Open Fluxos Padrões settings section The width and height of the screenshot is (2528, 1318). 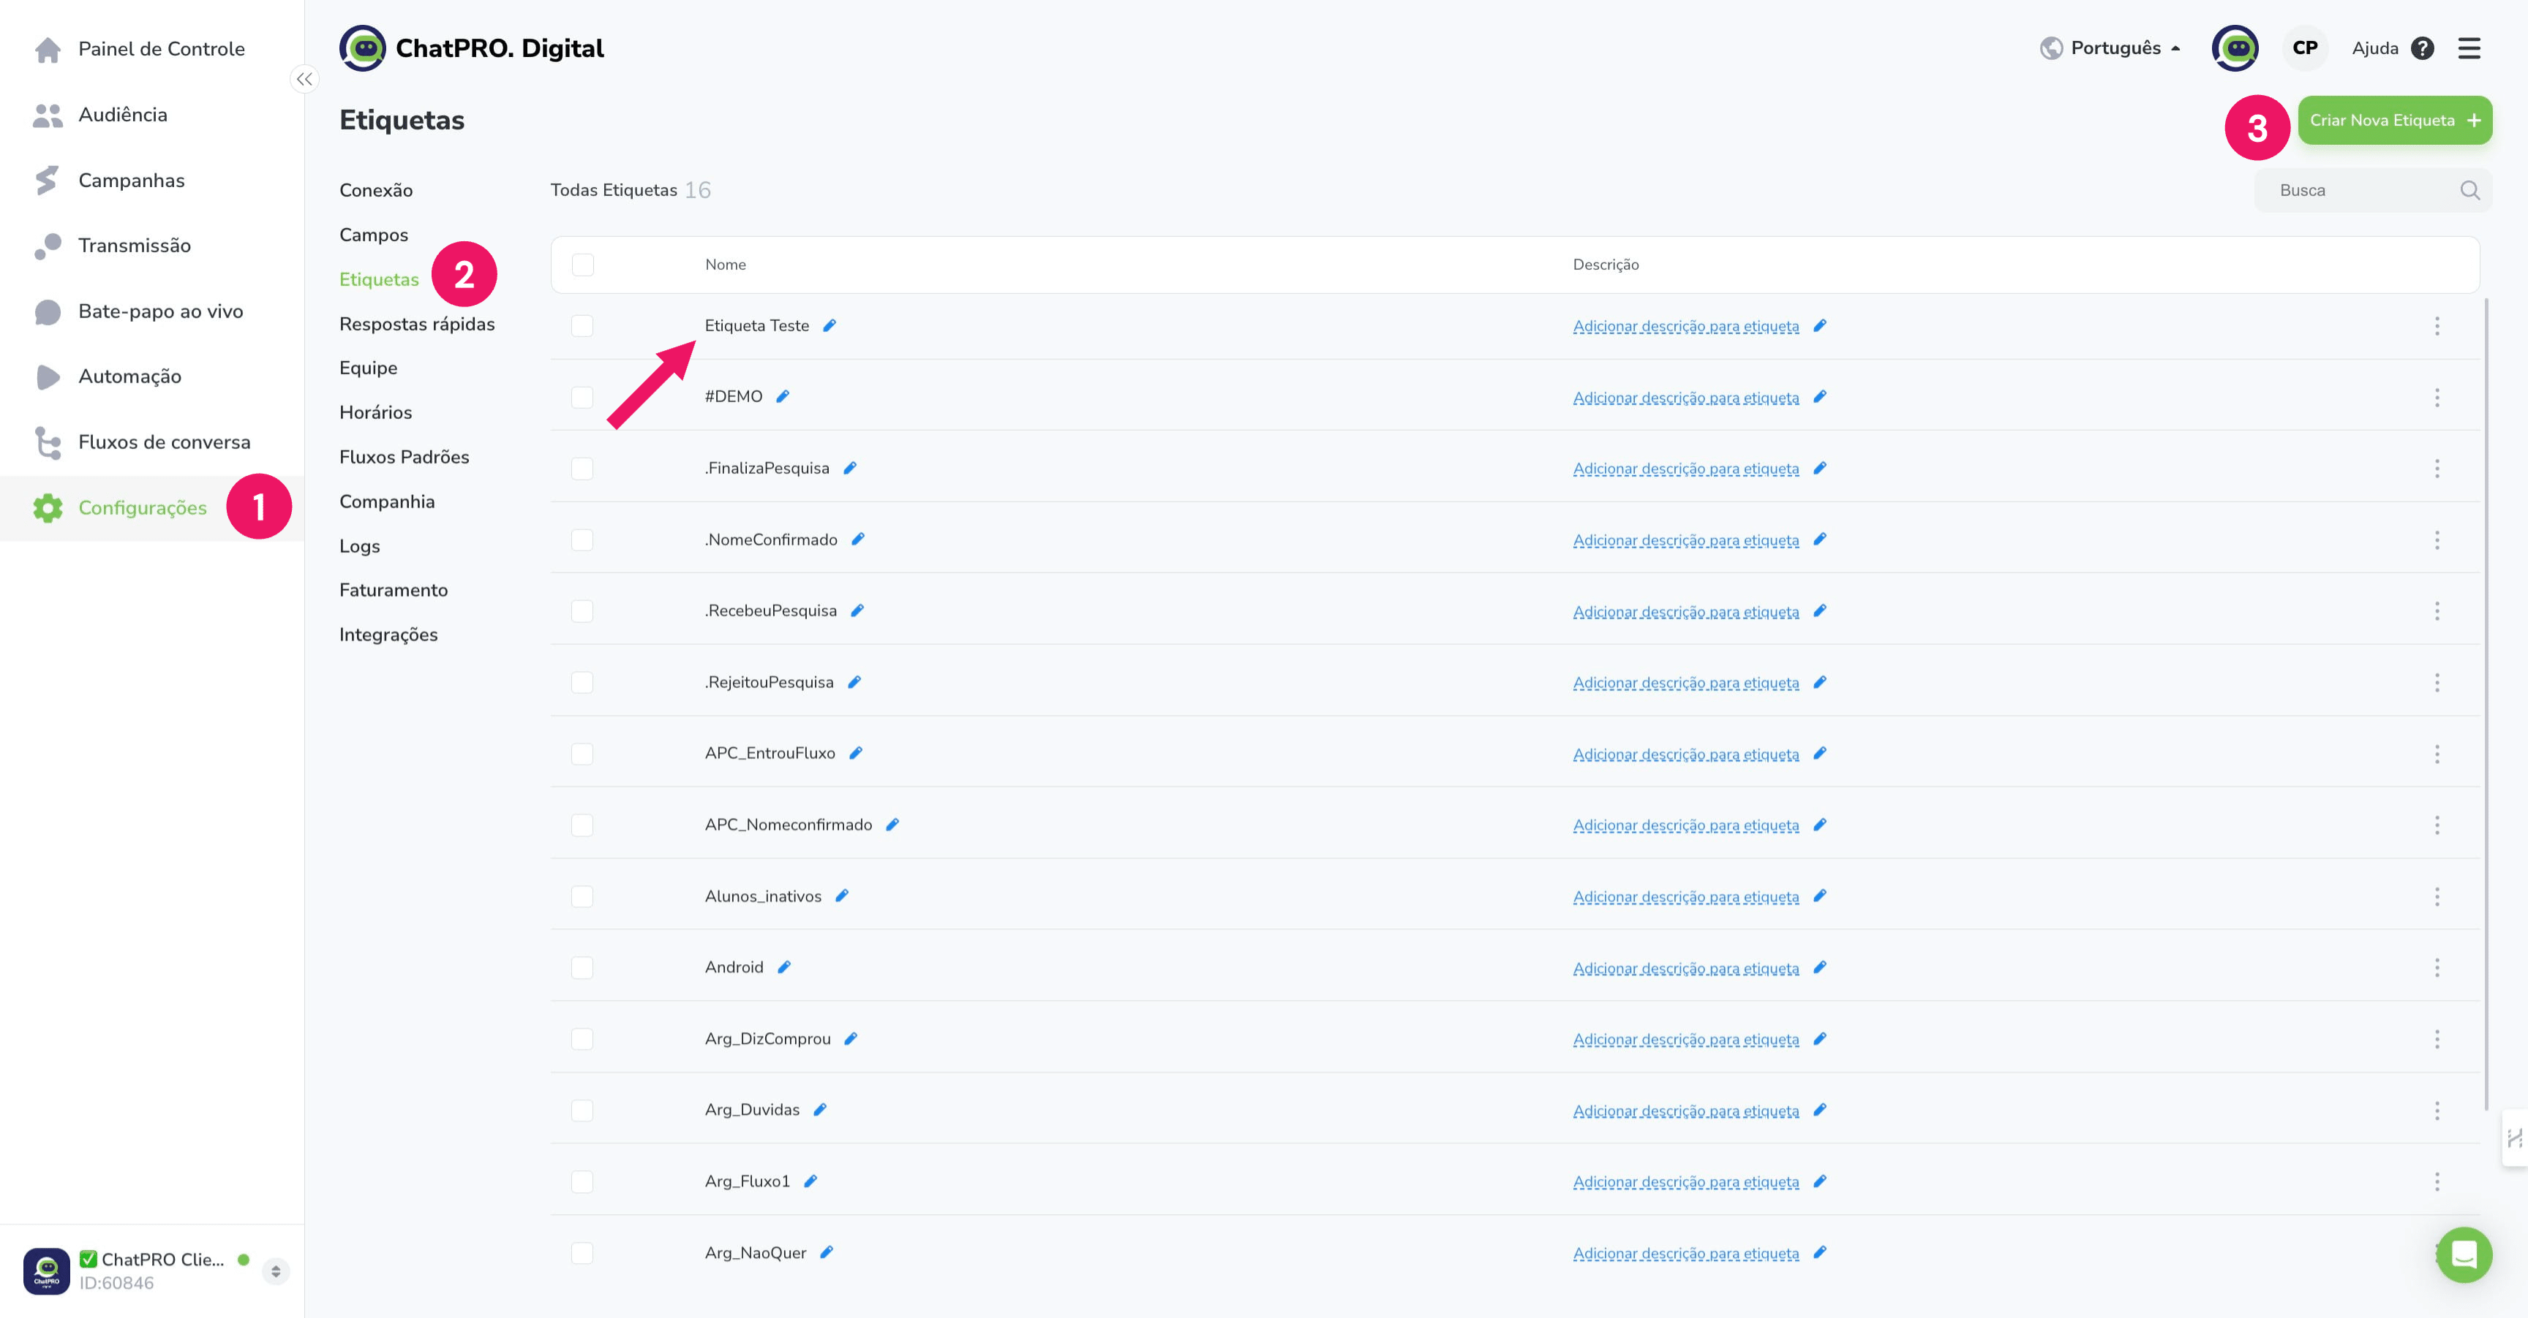(405, 457)
